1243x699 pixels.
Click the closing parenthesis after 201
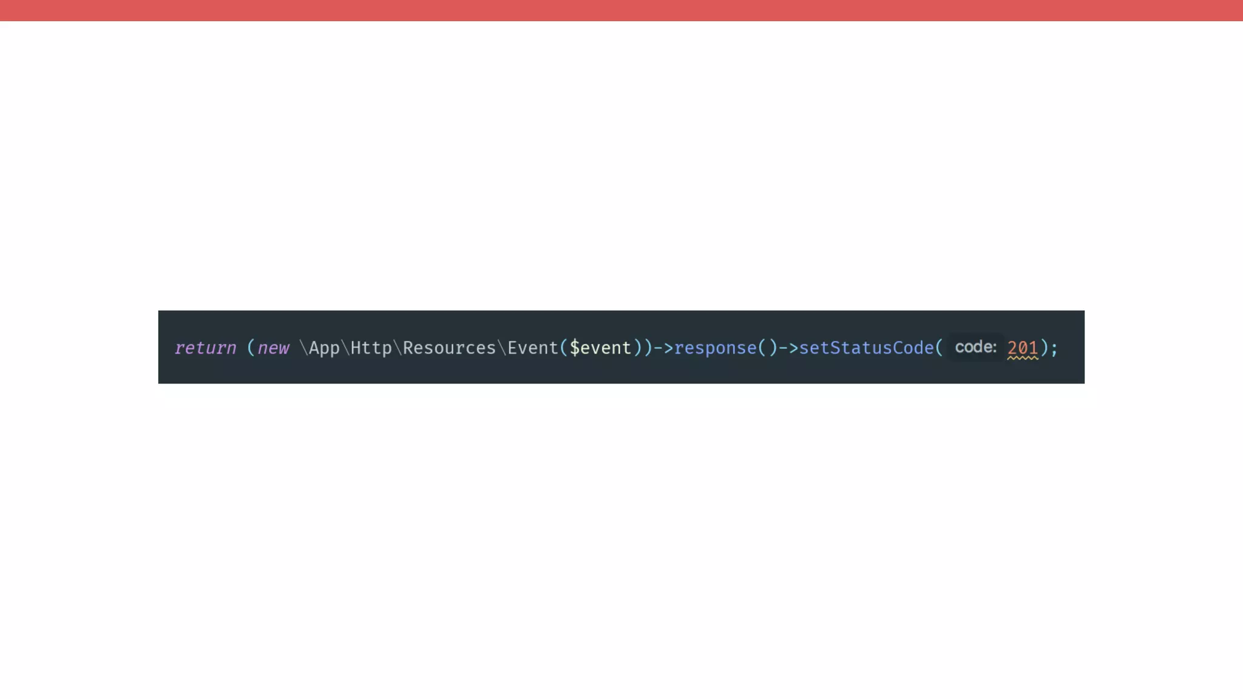(1044, 348)
